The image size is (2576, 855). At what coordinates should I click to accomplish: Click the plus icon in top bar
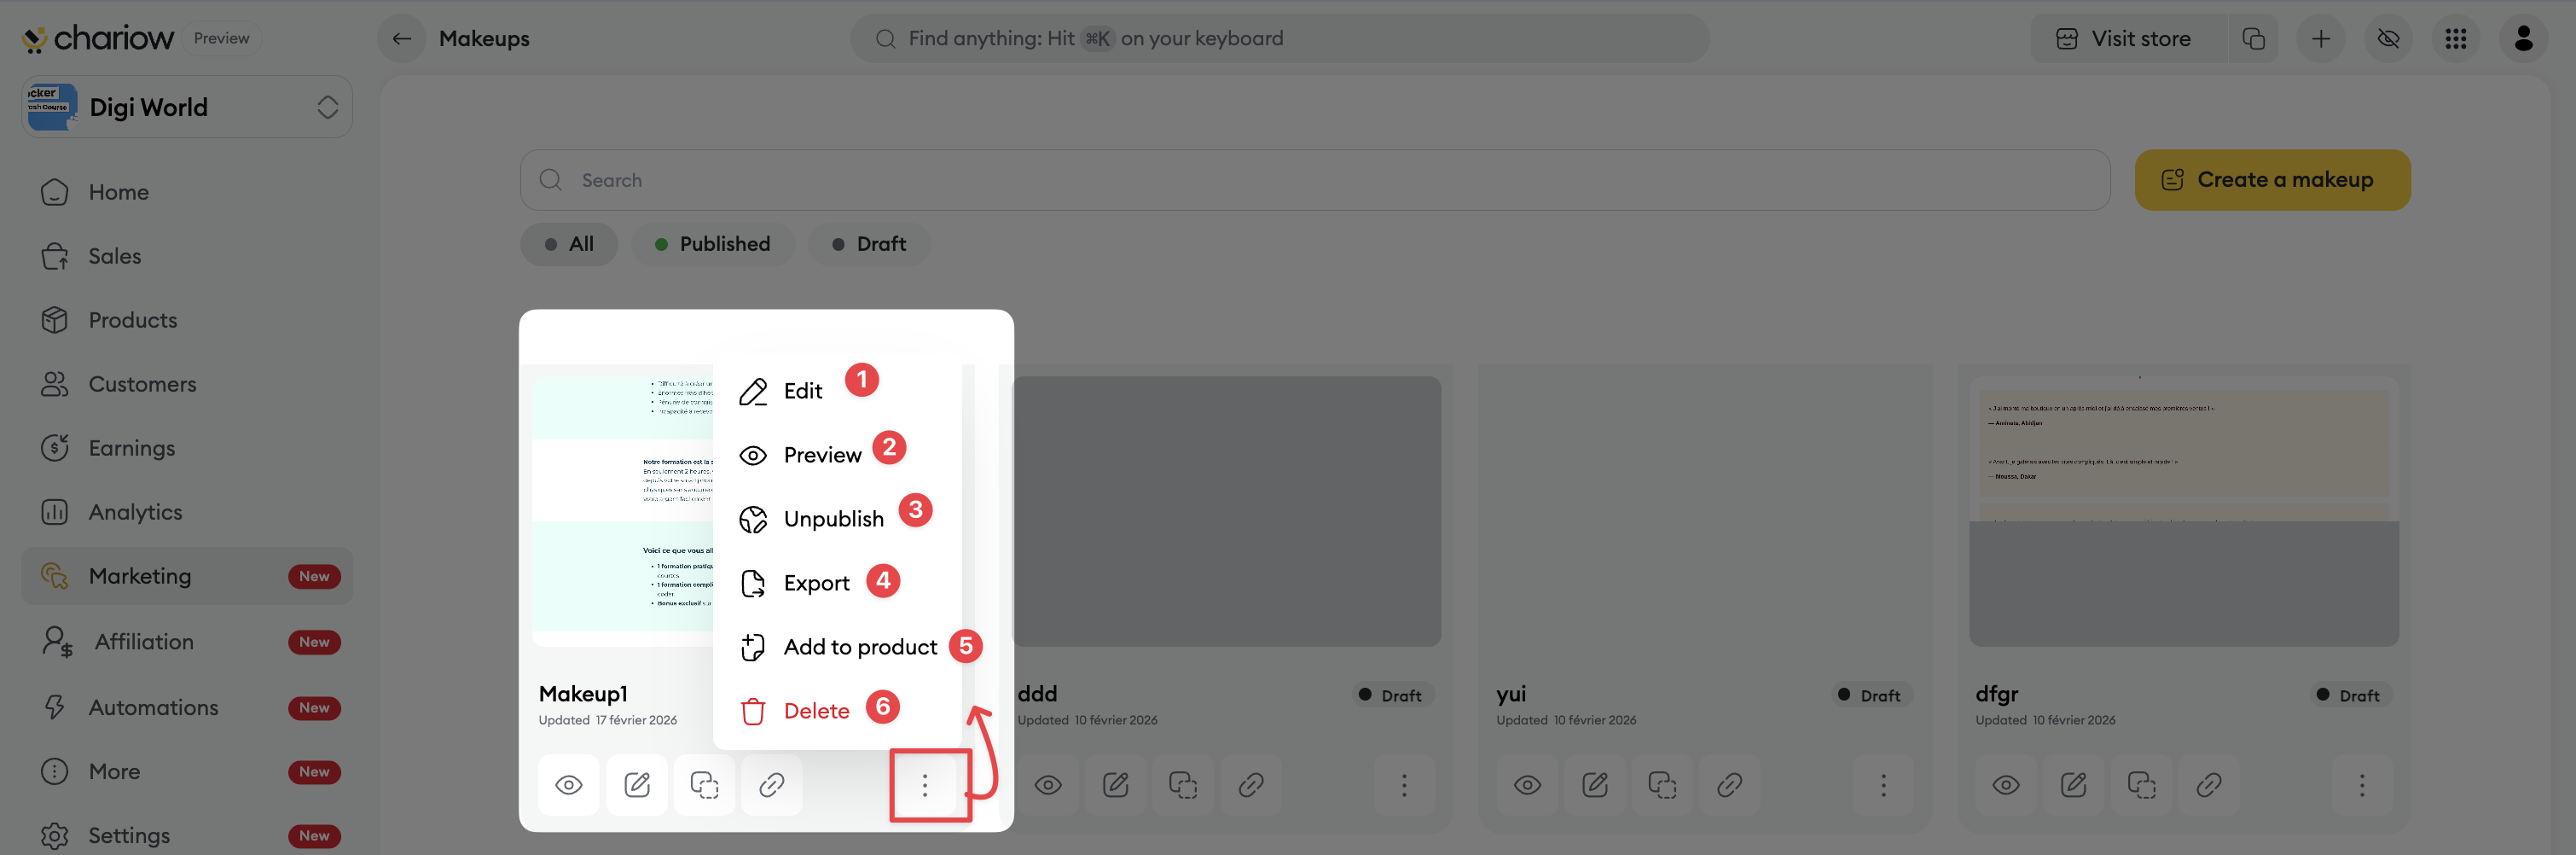(2320, 39)
